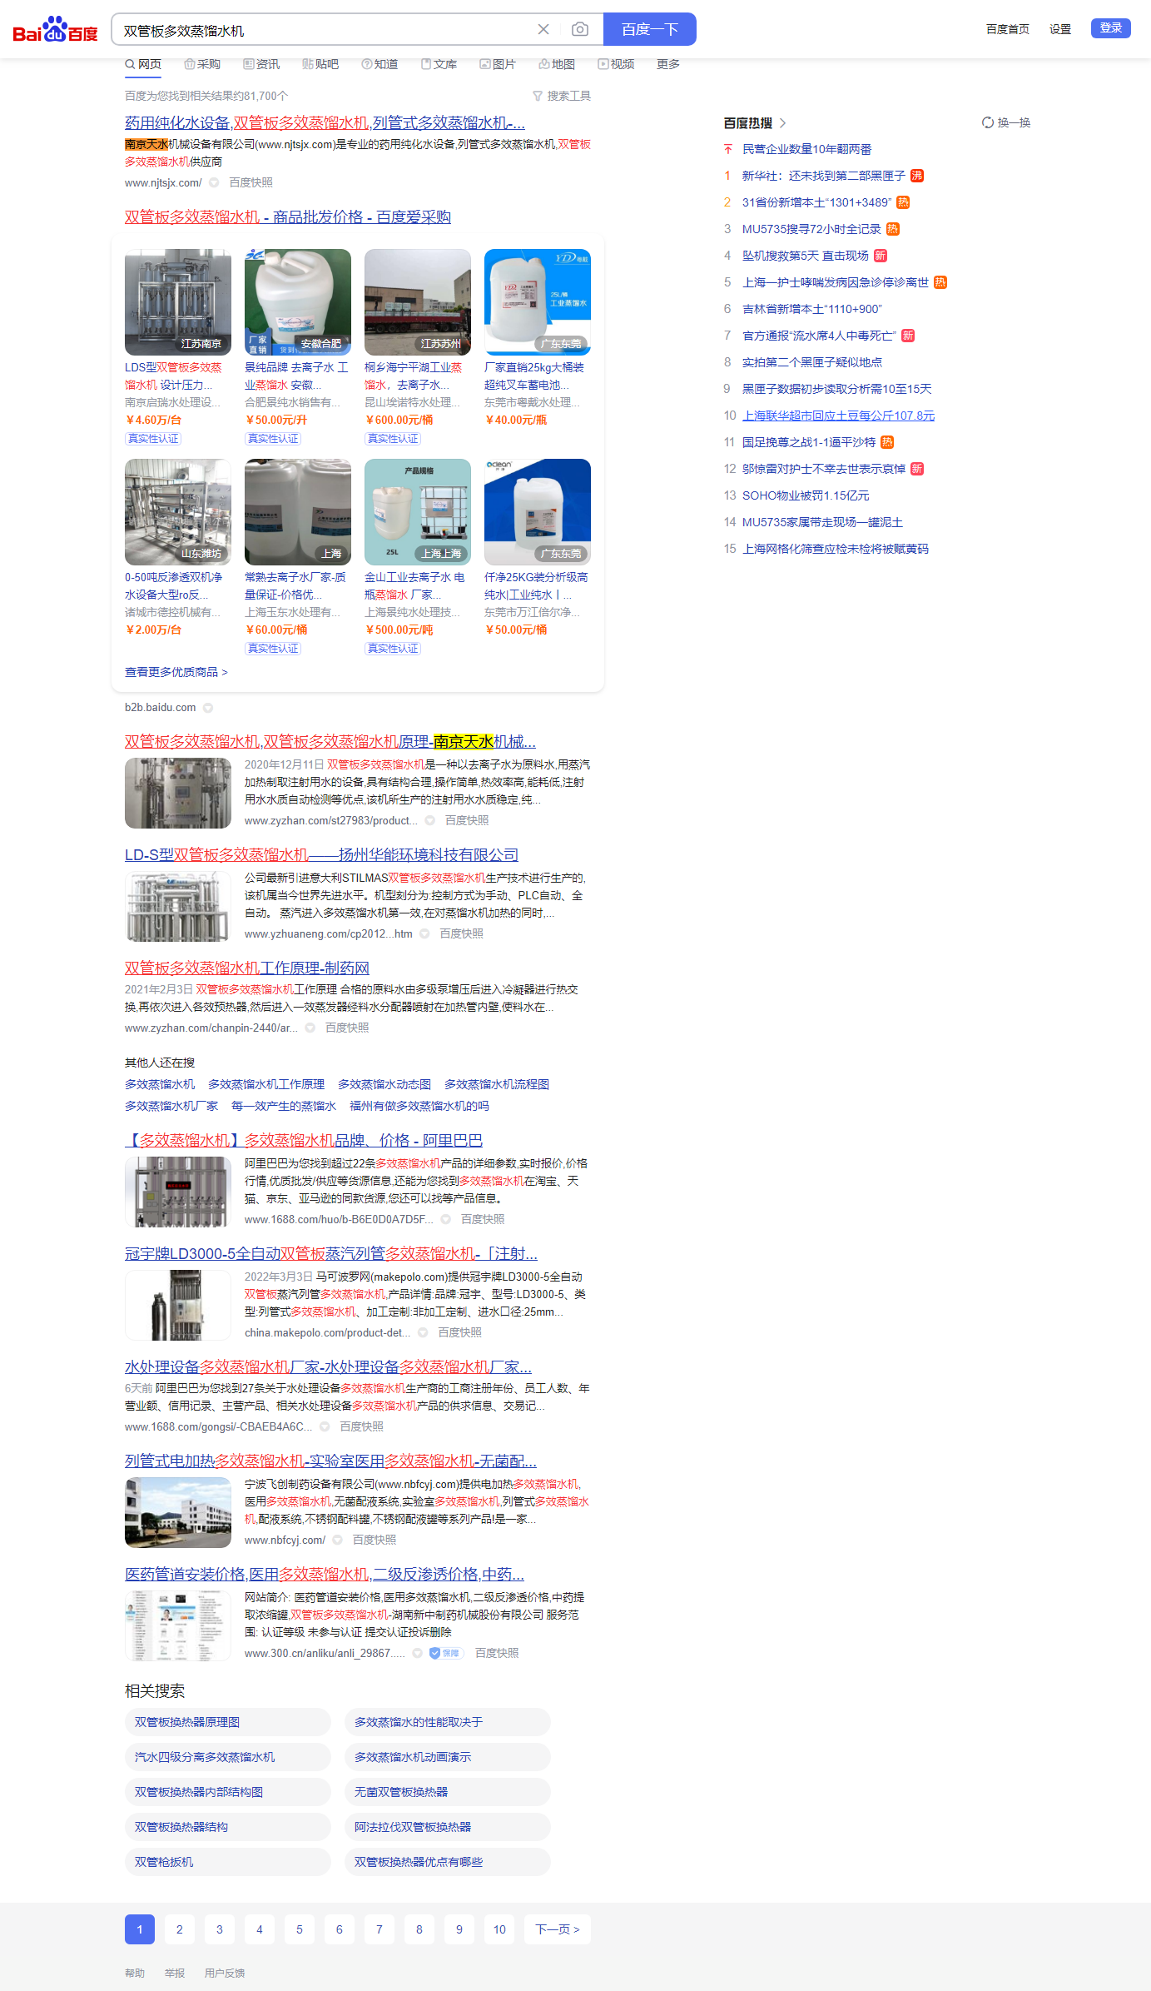The image size is (1151, 1991).
Task: Open 冠宇牌LD3000-5 result link
Action: tap(331, 1254)
